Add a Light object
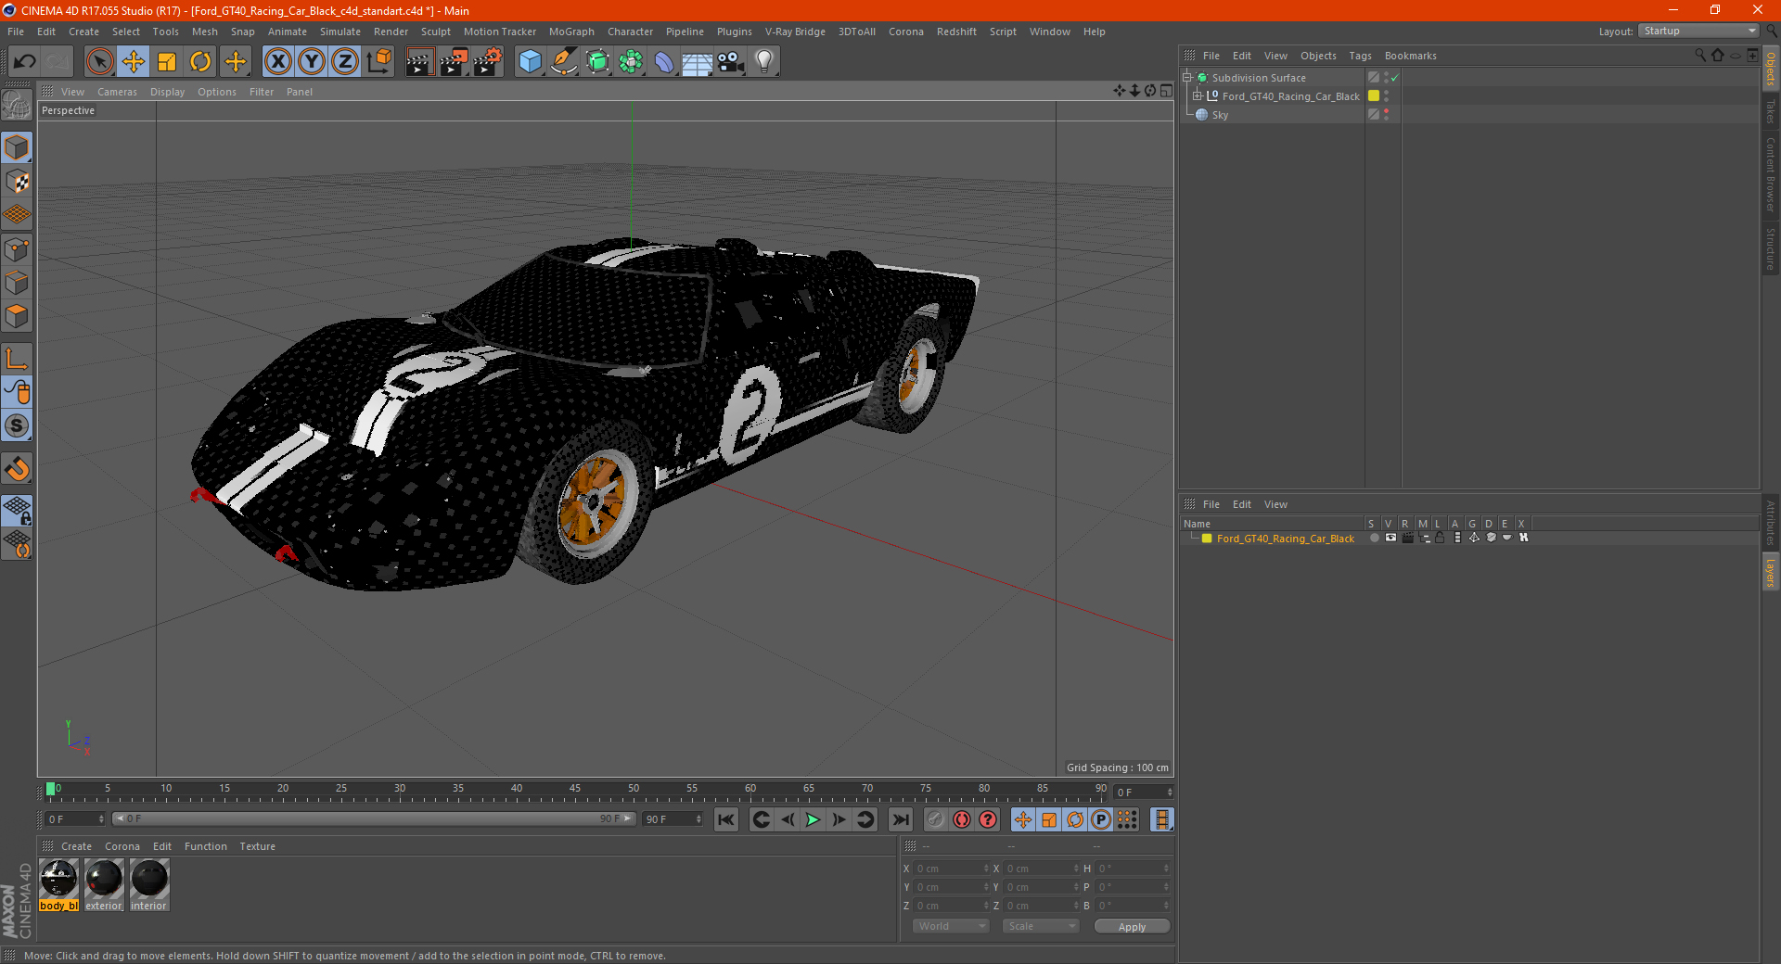The image size is (1781, 964). click(x=764, y=62)
